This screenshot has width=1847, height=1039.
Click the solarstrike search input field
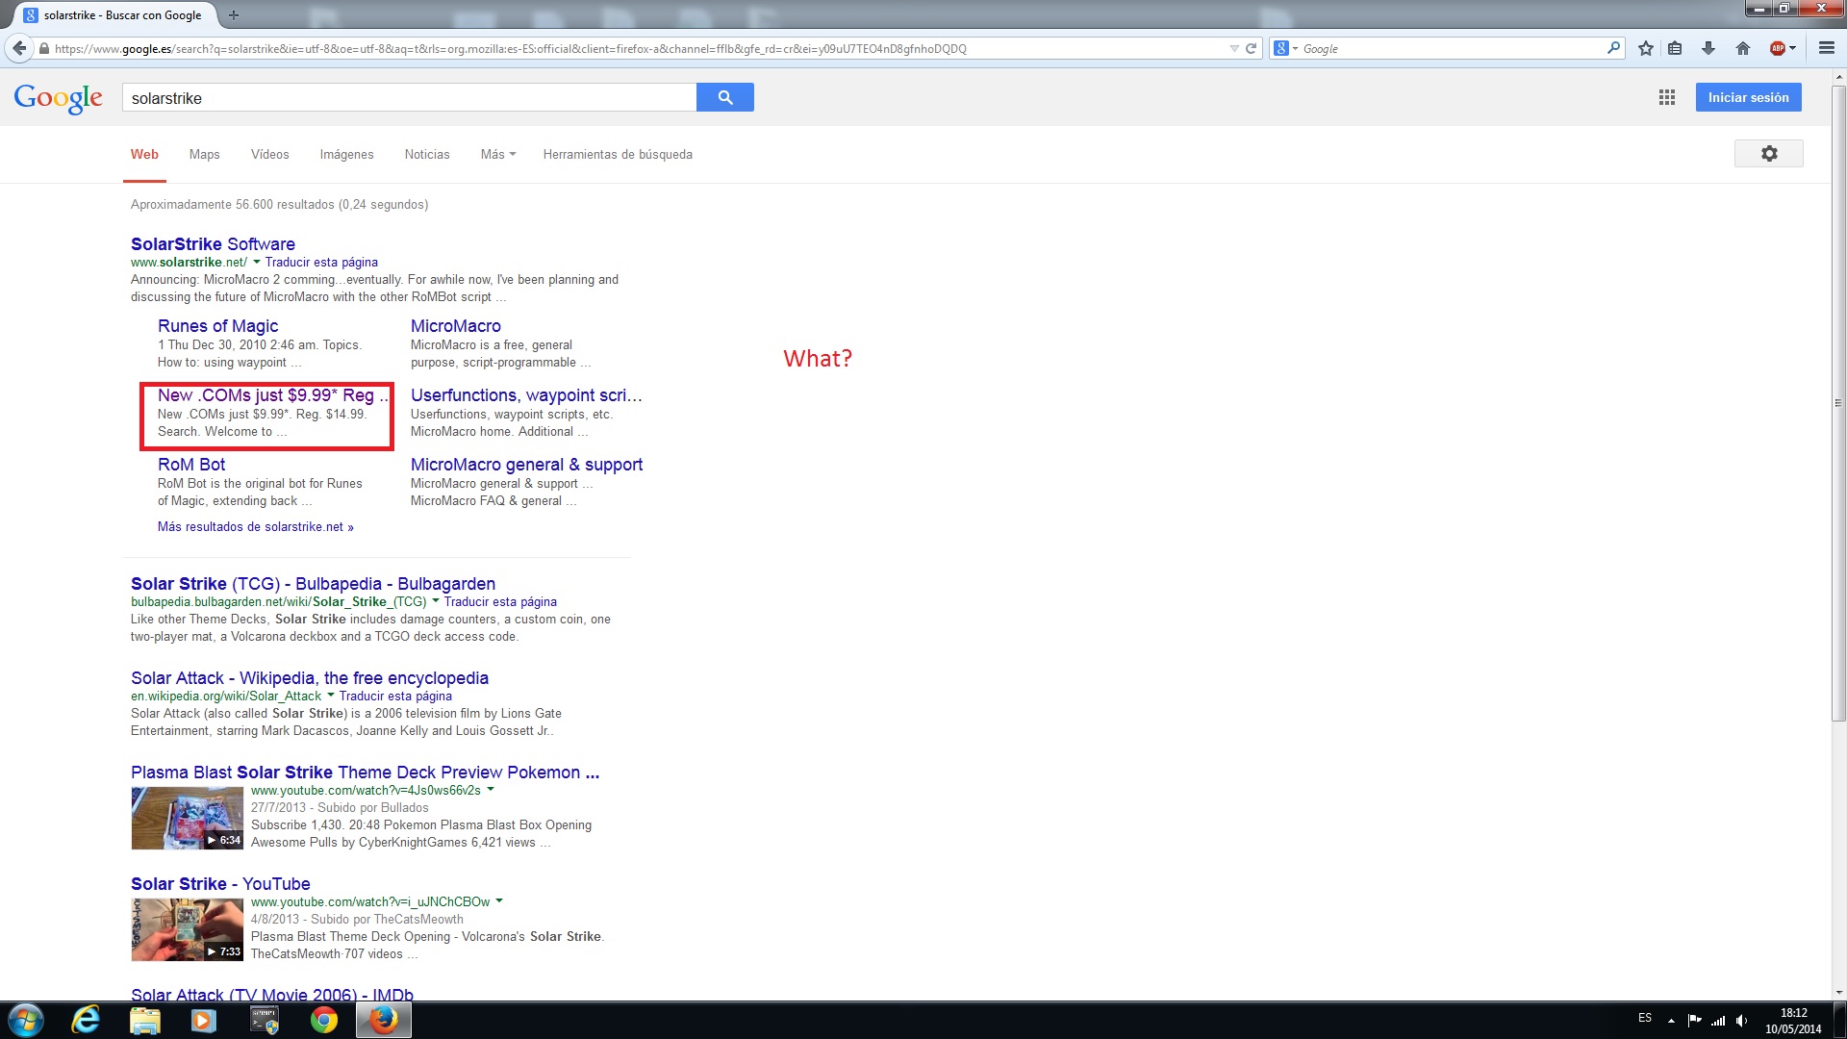pyautogui.click(x=409, y=98)
